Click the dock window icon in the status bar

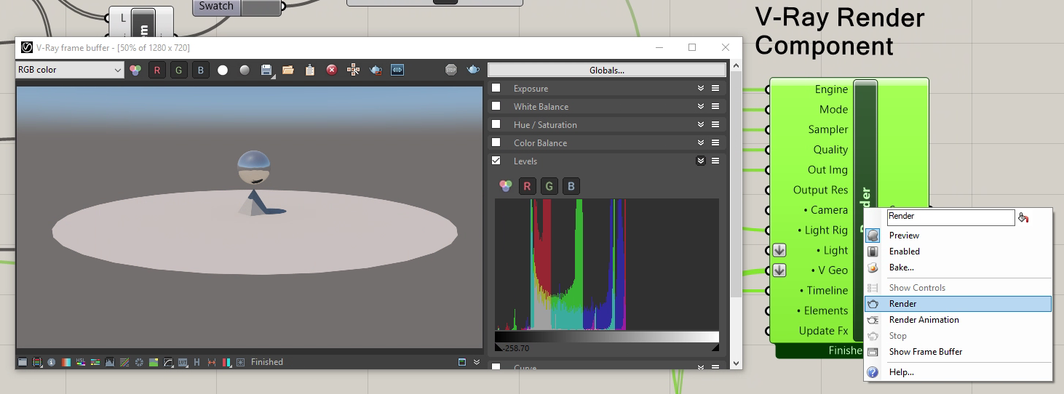[x=461, y=362]
